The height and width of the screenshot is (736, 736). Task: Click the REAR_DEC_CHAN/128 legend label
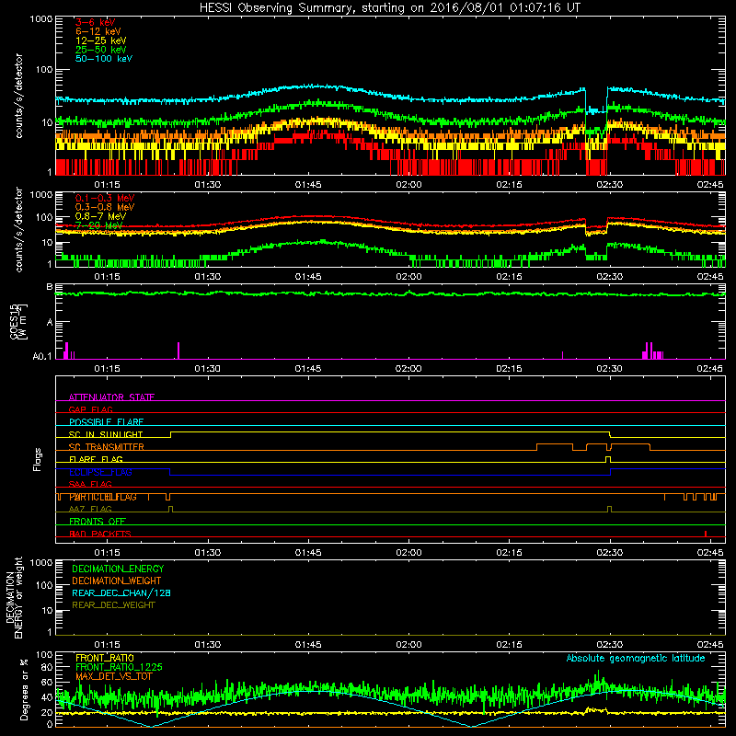point(121,592)
